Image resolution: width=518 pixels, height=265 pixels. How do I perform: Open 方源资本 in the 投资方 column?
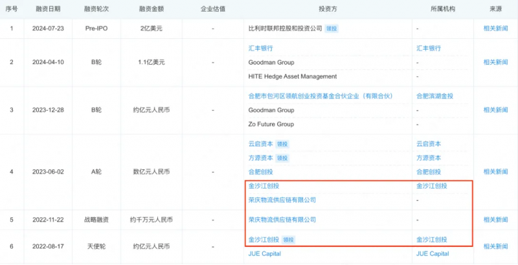[x=261, y=158]
